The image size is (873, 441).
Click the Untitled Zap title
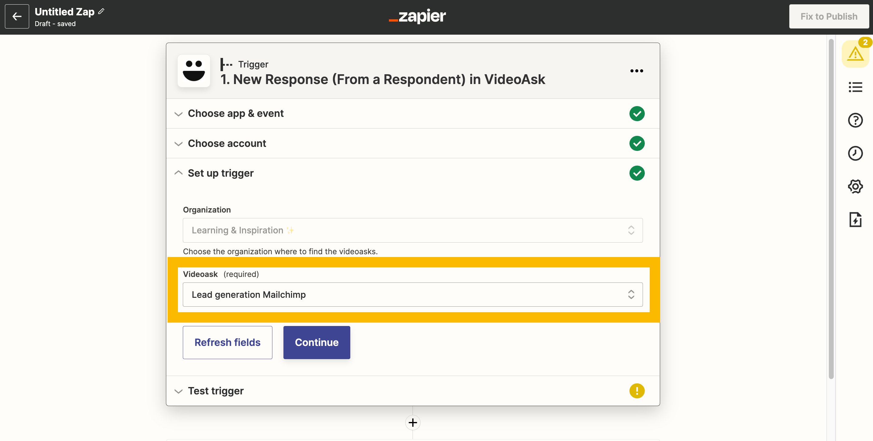64,12
